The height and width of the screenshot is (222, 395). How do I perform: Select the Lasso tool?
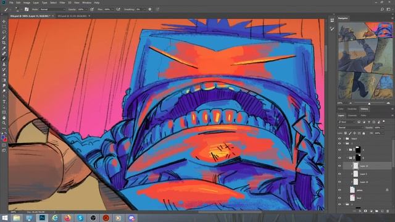[x=4, y=32]
